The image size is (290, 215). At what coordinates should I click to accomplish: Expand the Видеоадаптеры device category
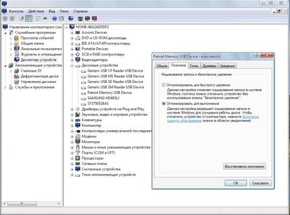72,60
